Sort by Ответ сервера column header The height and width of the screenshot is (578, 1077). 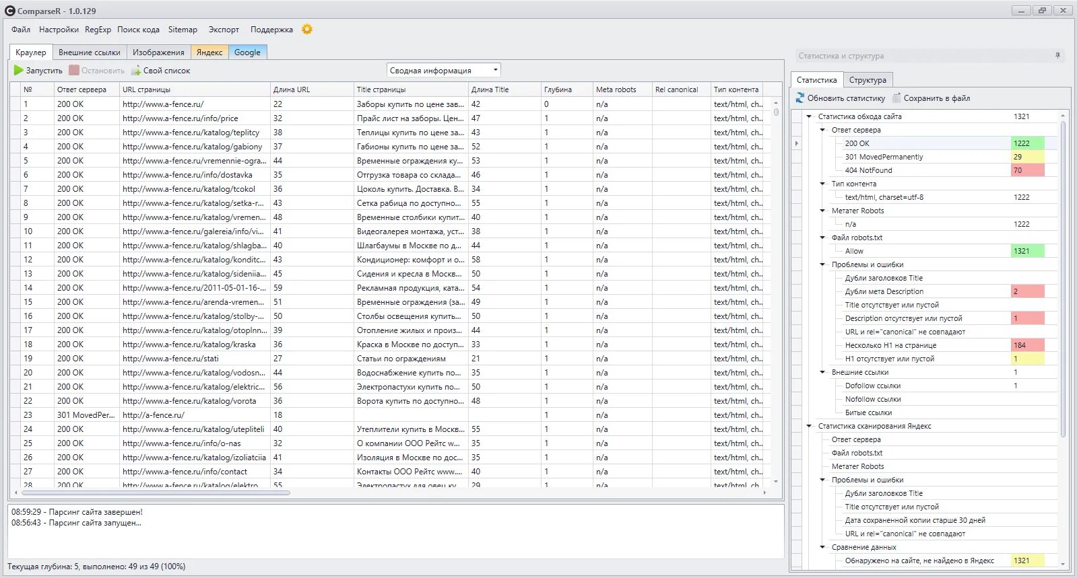[87, 89]
